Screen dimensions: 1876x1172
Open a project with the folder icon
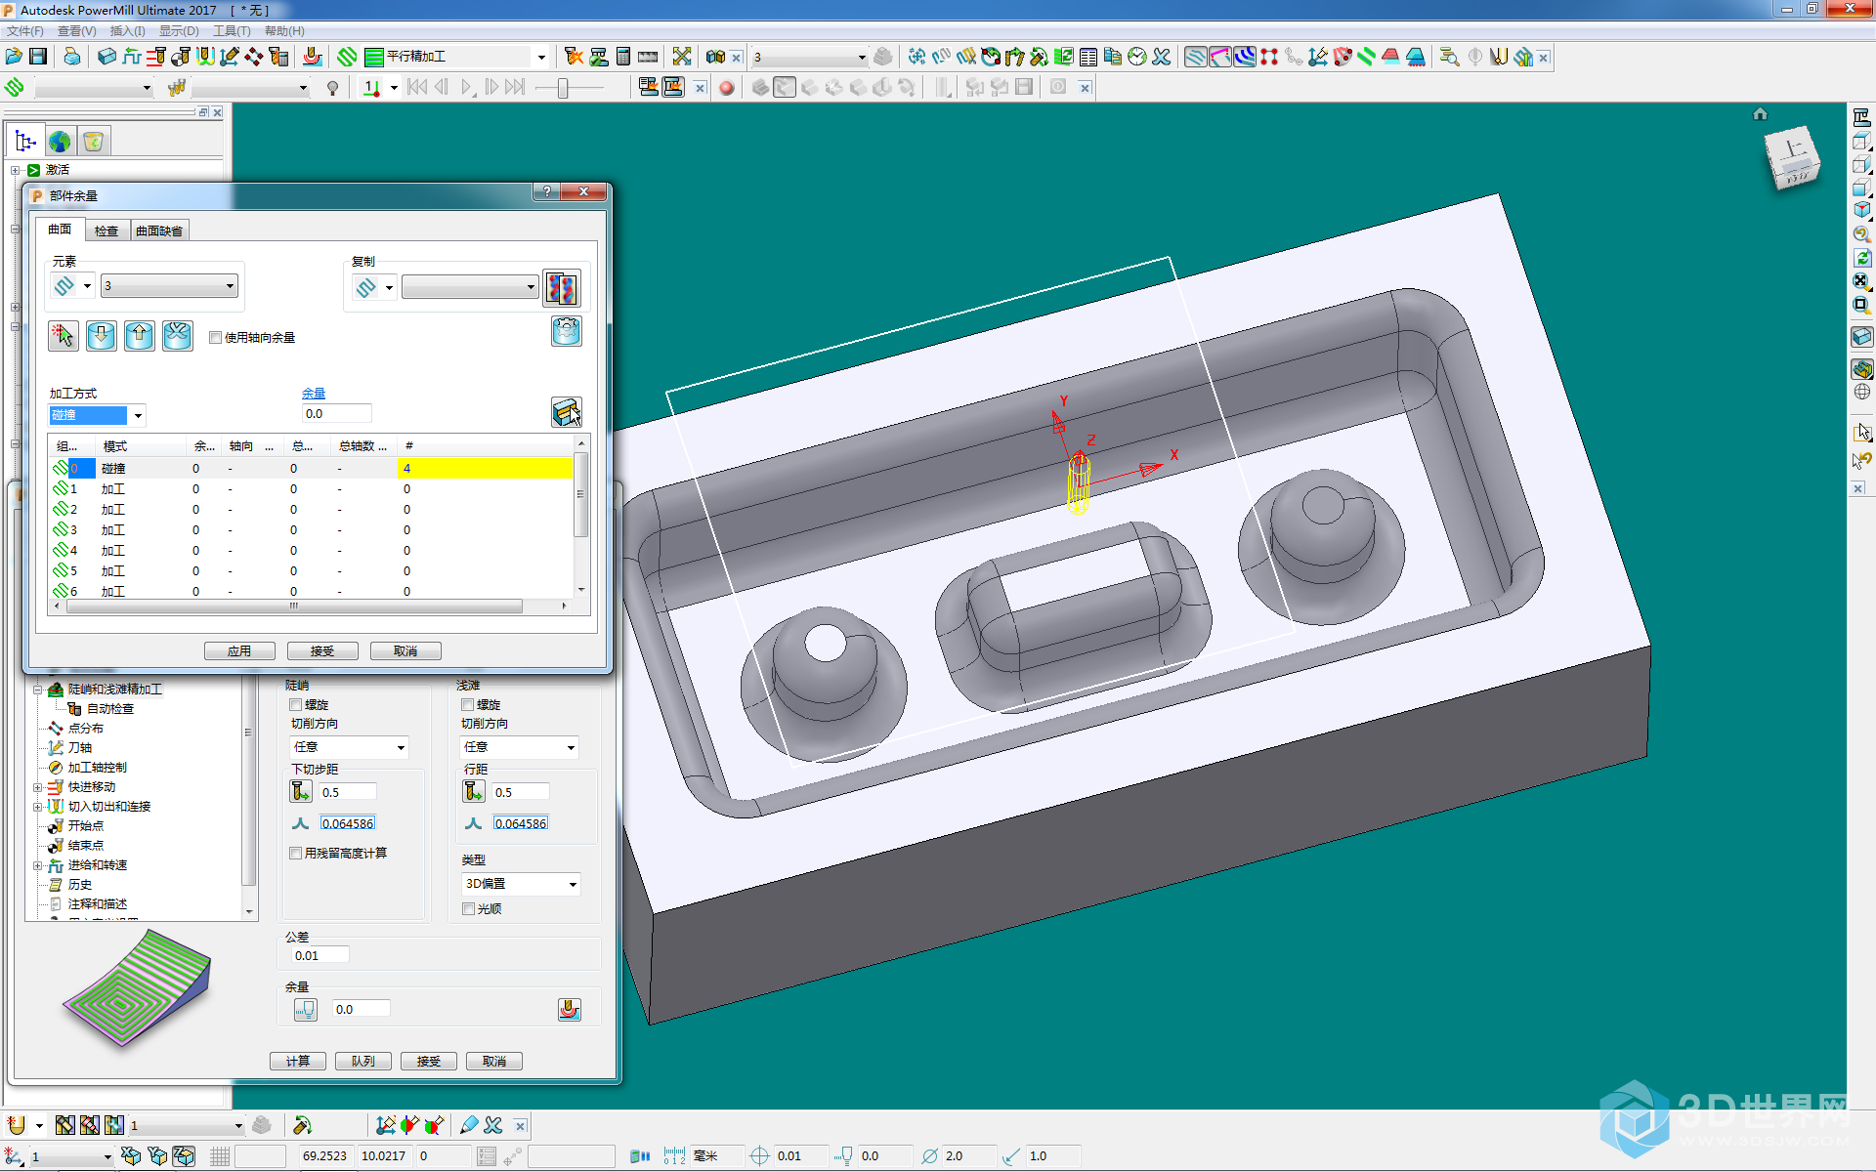pyautogui.click(x=14, y=57)
